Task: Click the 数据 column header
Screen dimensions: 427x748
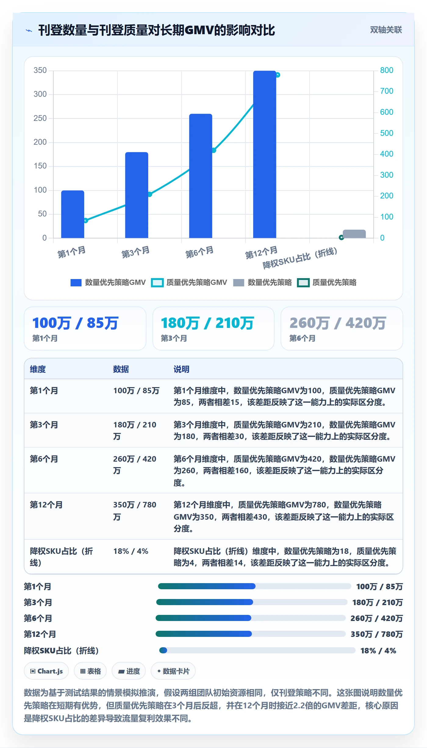Action: [x=121, y=369]
